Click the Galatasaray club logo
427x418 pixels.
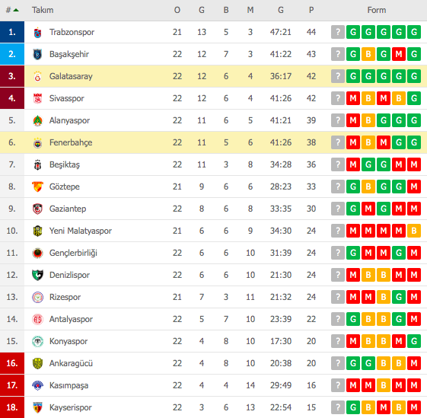pyautogui.click(x=37, y=76)
